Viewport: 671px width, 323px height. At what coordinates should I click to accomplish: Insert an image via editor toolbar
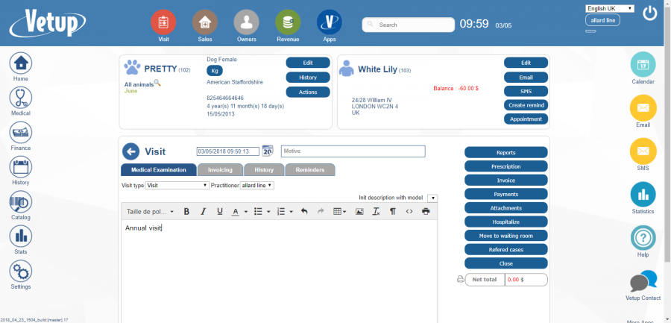coord(359,211)
